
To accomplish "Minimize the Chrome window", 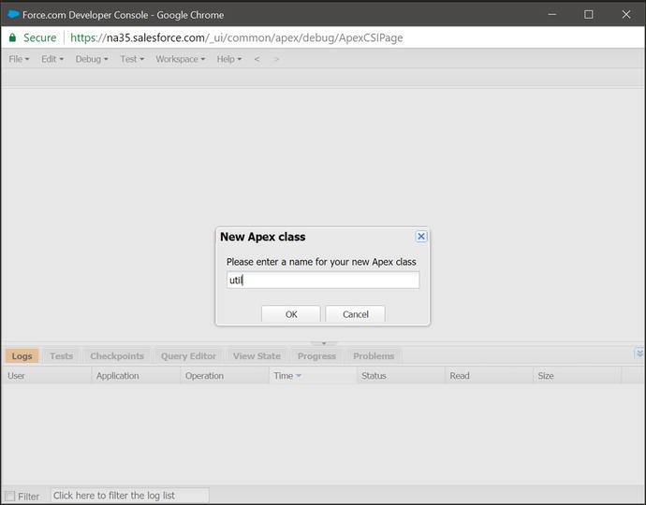I will tap(552, 14).
